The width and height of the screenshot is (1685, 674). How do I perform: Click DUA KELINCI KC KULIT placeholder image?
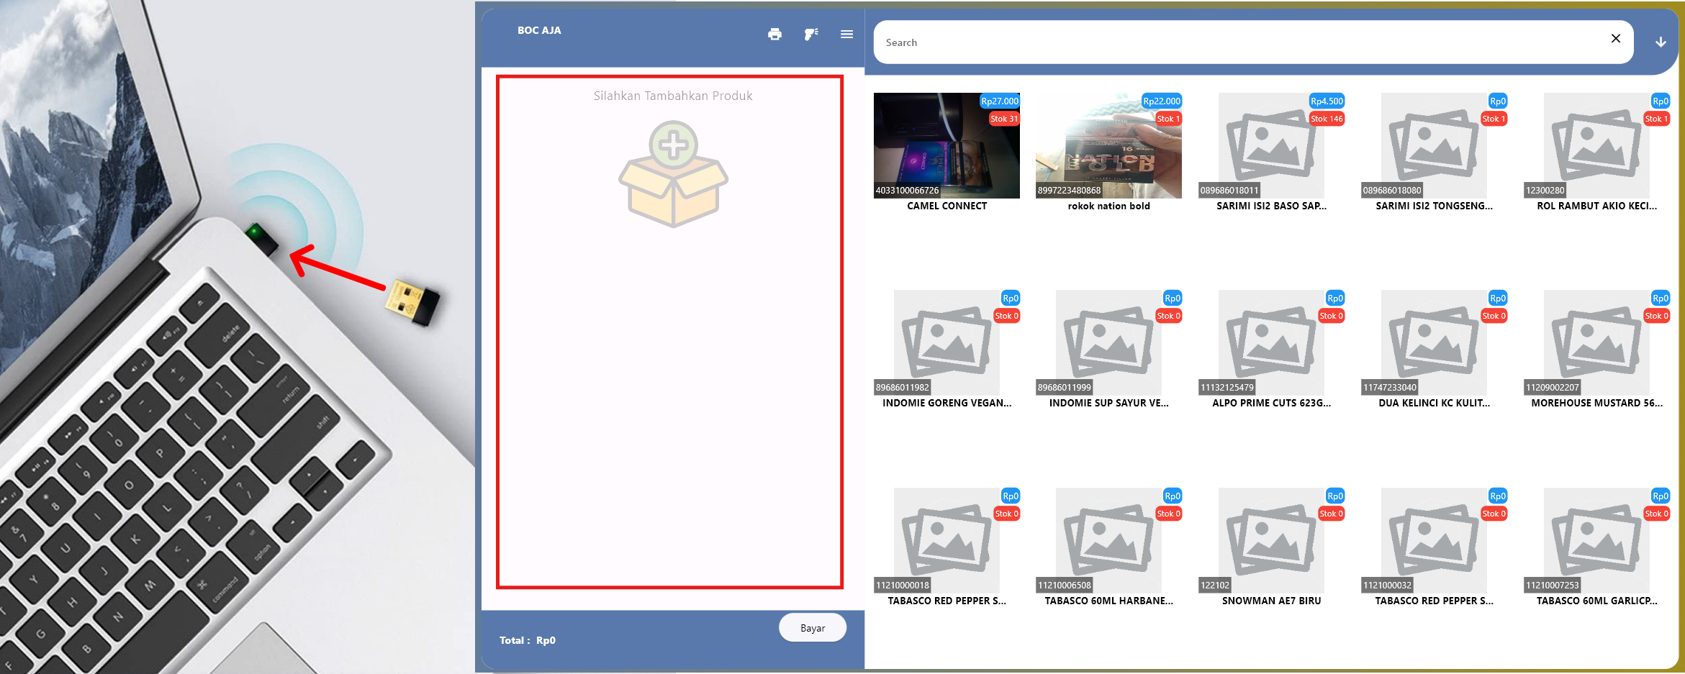point(1434,342)
